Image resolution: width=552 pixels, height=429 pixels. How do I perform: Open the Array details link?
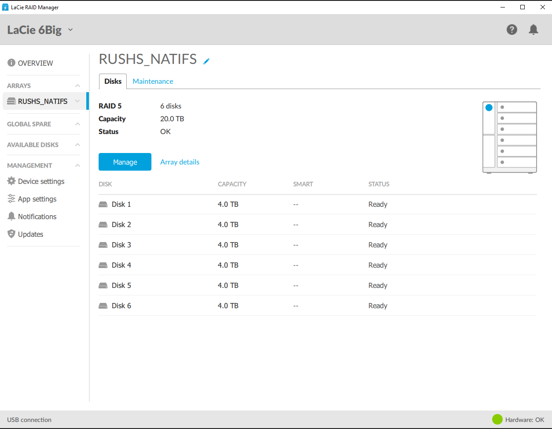180,162
